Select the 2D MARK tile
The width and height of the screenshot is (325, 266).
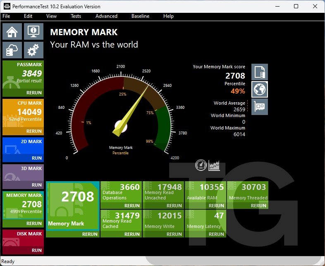[23, 146]
